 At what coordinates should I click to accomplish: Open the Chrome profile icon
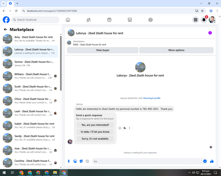[x=211, y=11]
